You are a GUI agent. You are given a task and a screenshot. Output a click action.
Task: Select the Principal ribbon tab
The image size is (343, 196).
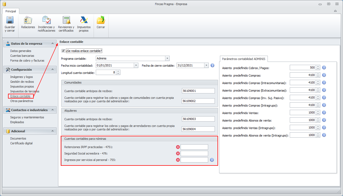coord(11,11)
